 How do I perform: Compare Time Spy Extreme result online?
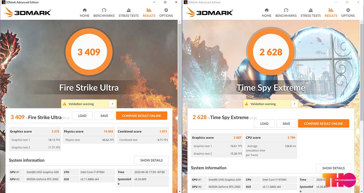pyautogui.click(x=324, y=124)
